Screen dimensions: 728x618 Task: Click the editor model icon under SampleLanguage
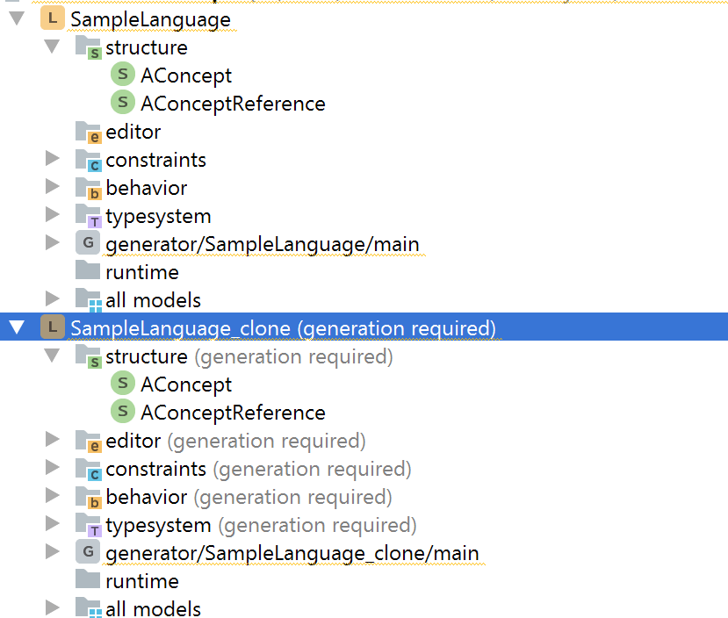(88, 132)
